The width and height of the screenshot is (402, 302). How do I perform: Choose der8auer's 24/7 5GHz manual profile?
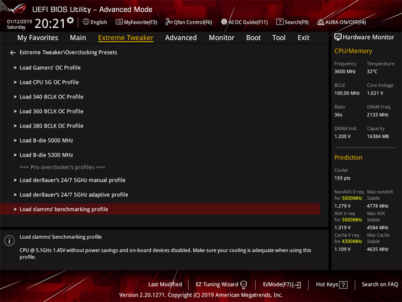(x=73, y=180)
